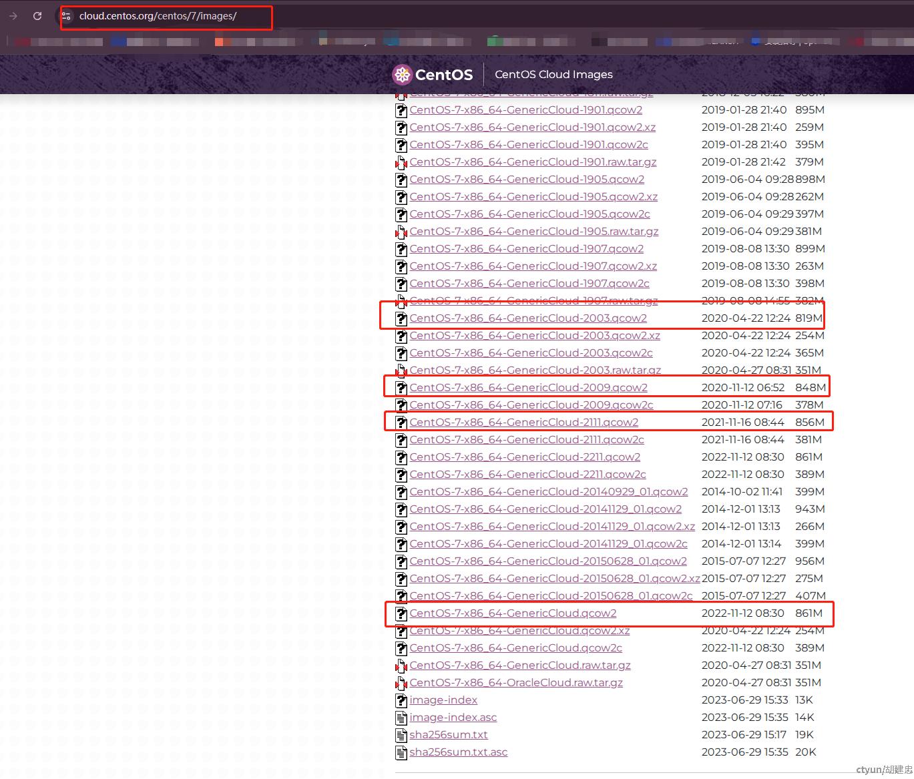Open CentOS-7-x86_64-GenericCloud.raw.tar.gz link
Viewport: 914px width, 779px height.
520,666
